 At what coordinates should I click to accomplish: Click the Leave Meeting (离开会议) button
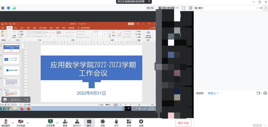coord(183,123)
